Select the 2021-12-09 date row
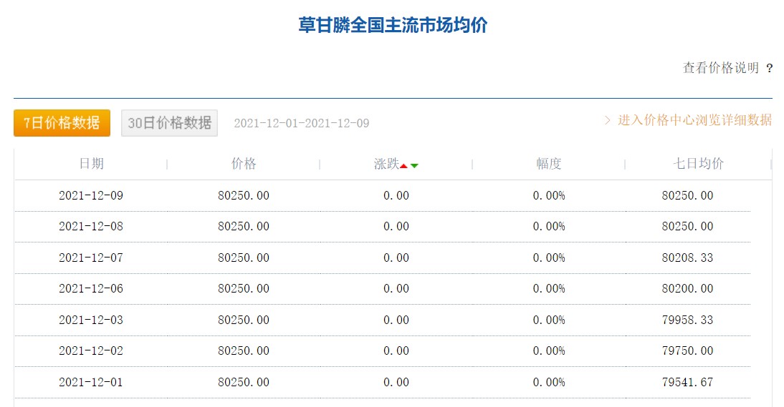Image resolution: width=784 pixels, height=407 pixels. pos(383,195)
